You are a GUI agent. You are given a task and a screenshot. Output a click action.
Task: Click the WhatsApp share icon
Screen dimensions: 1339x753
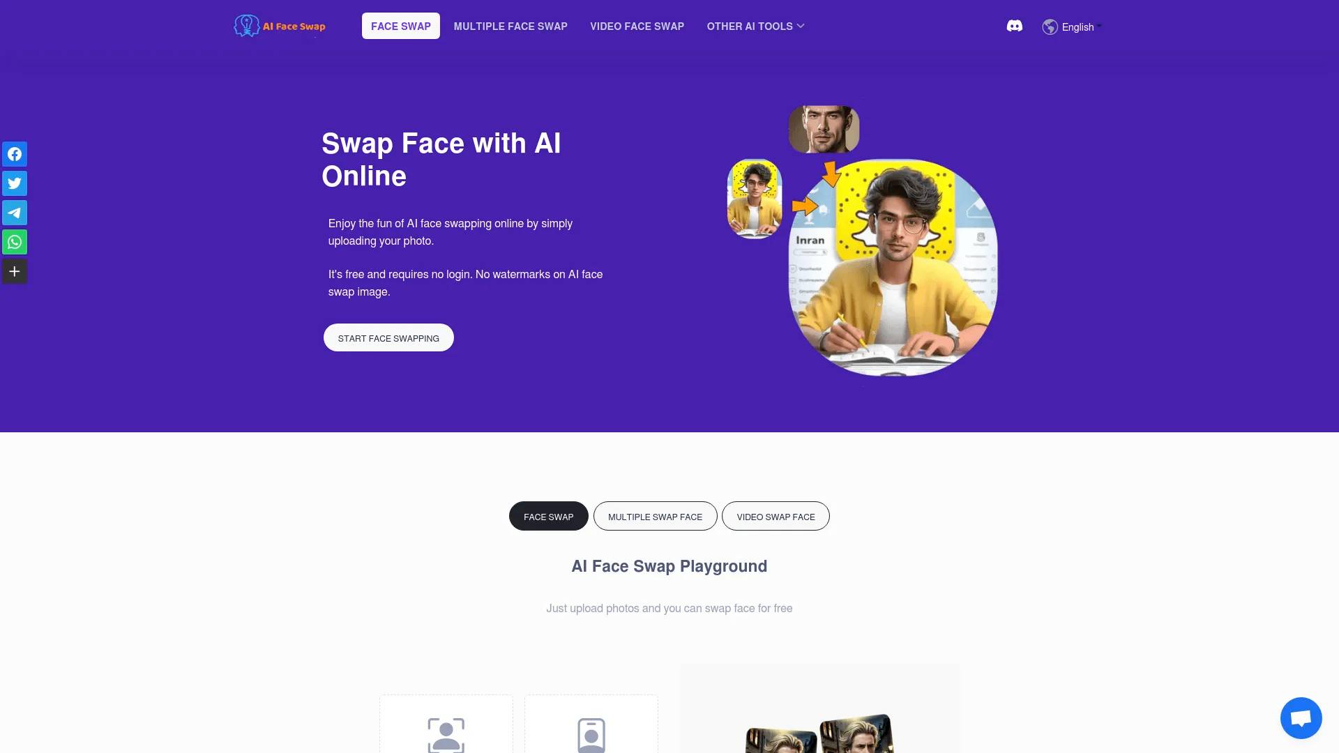pos(14,241)
